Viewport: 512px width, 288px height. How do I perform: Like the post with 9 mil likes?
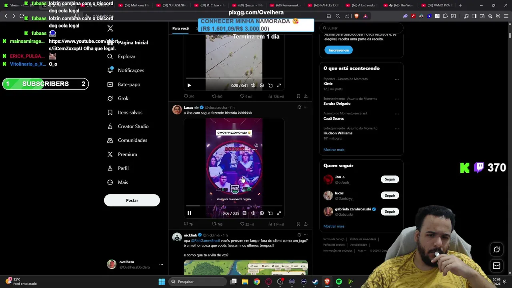pos(246,96)
